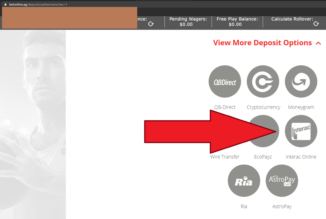Viewport: 326px width, 219px height.
Task: Click the Interac Online text label
Action: click(301, 157)
